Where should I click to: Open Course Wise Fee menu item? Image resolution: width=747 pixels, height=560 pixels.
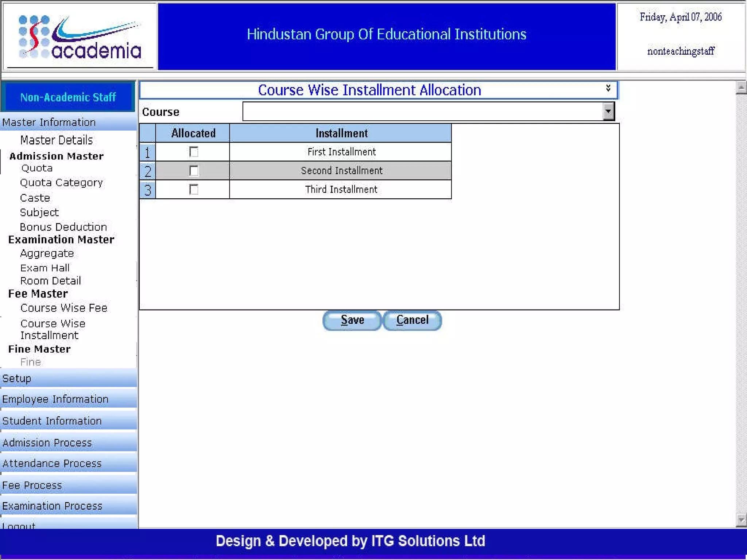tap(64, 308)
